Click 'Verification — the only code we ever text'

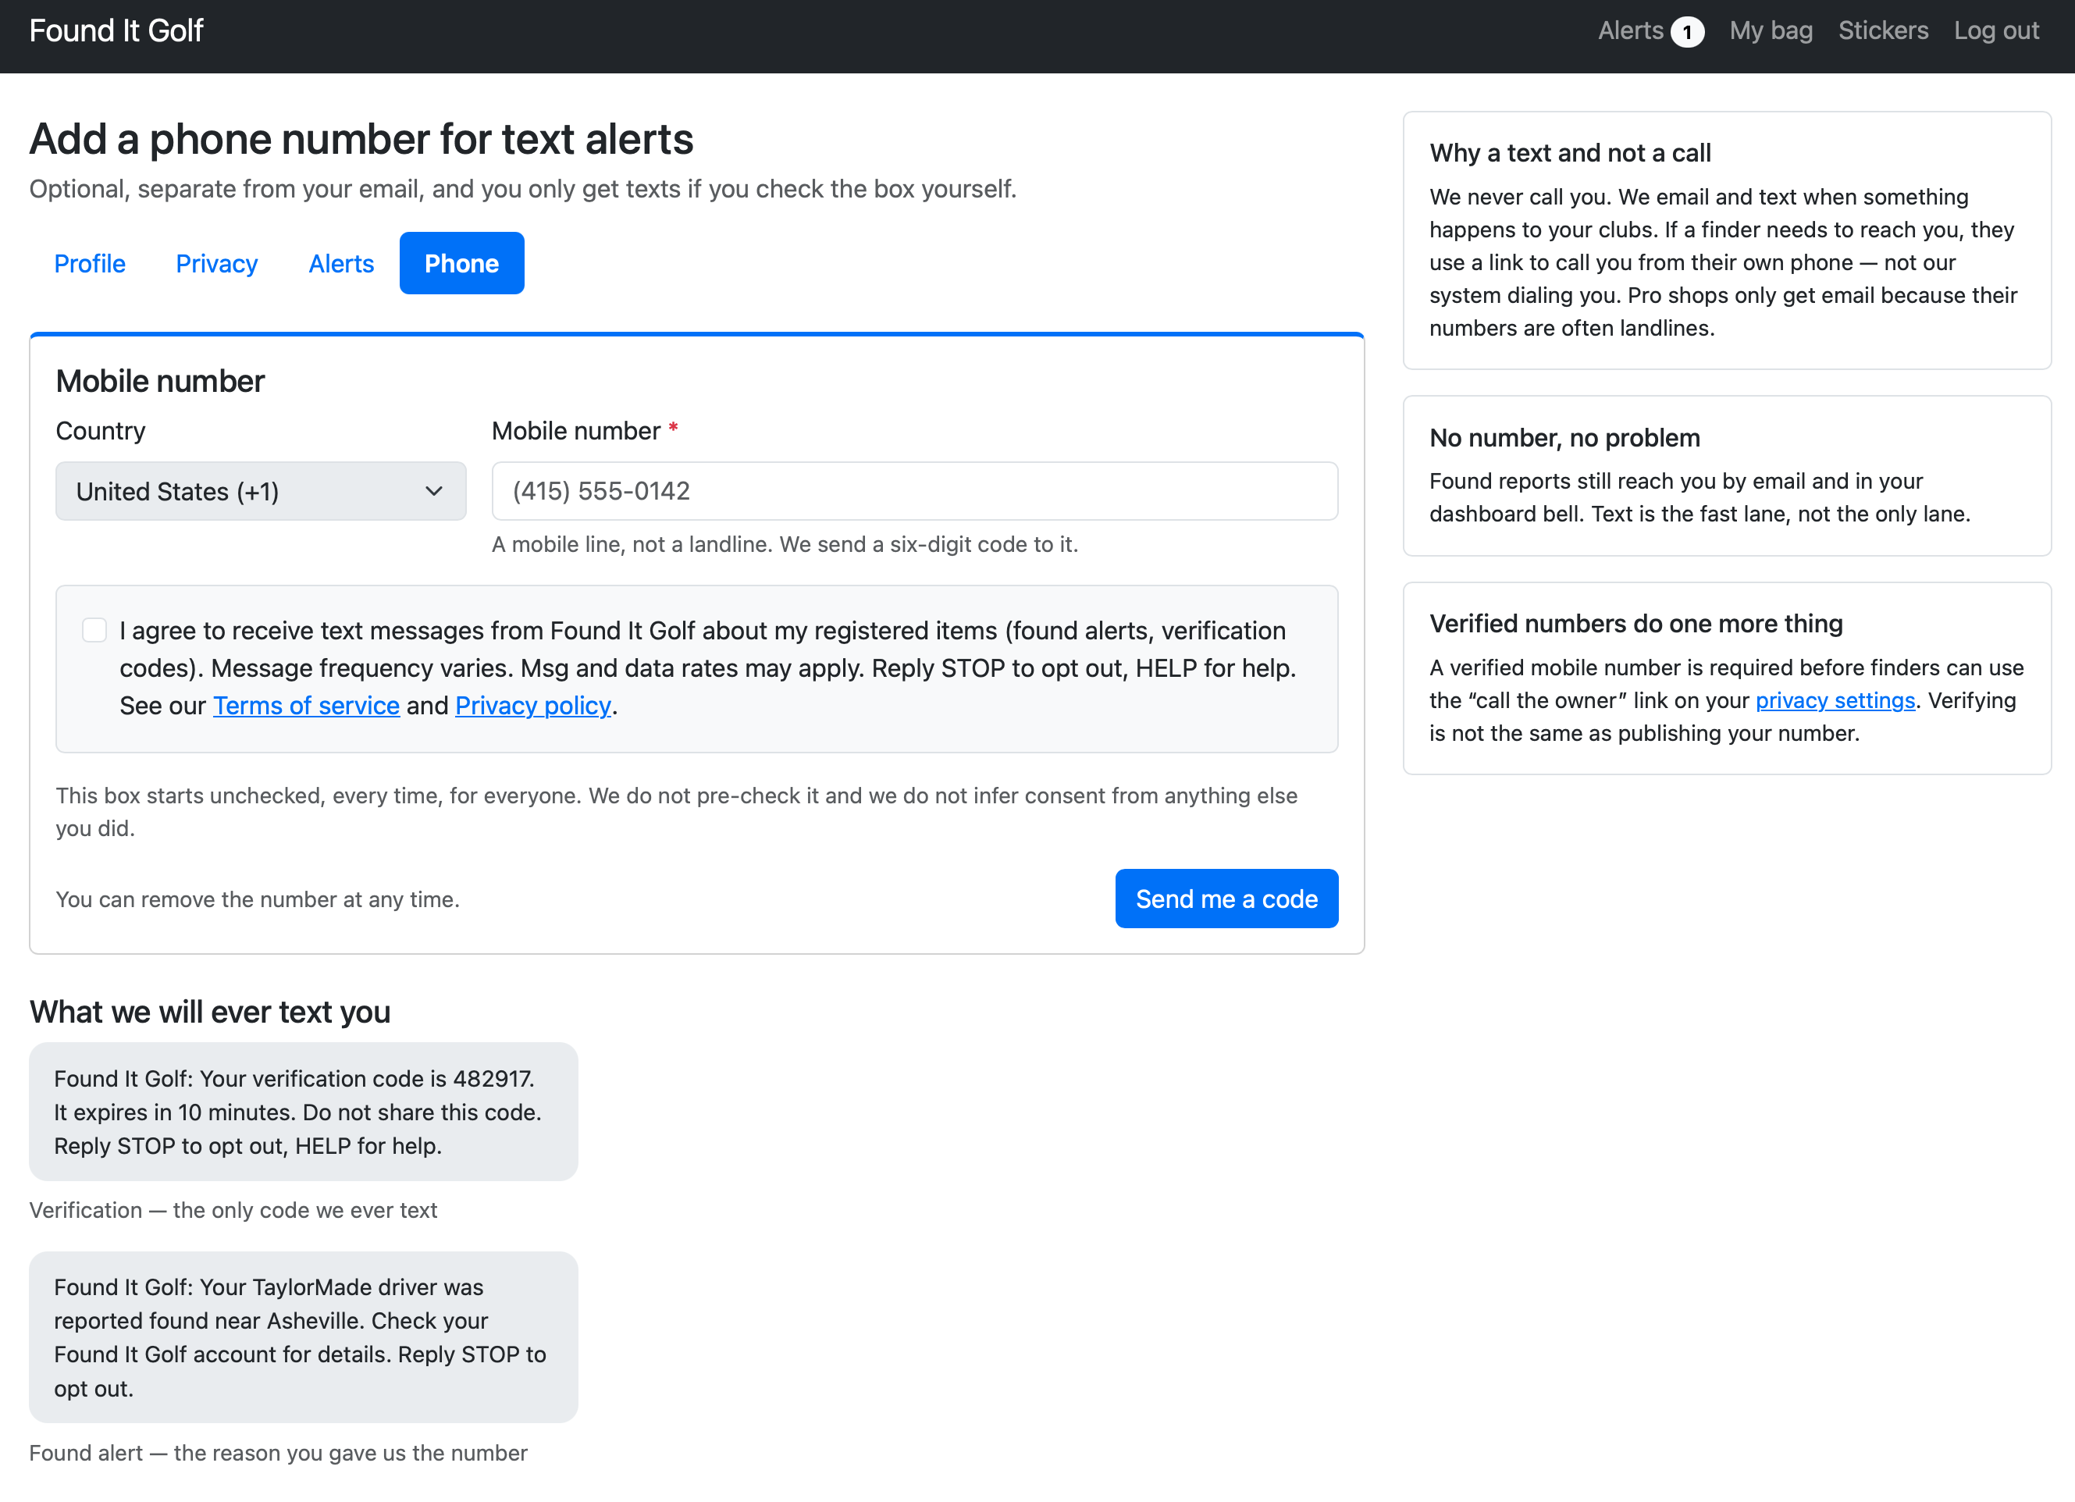point(233,1210)
